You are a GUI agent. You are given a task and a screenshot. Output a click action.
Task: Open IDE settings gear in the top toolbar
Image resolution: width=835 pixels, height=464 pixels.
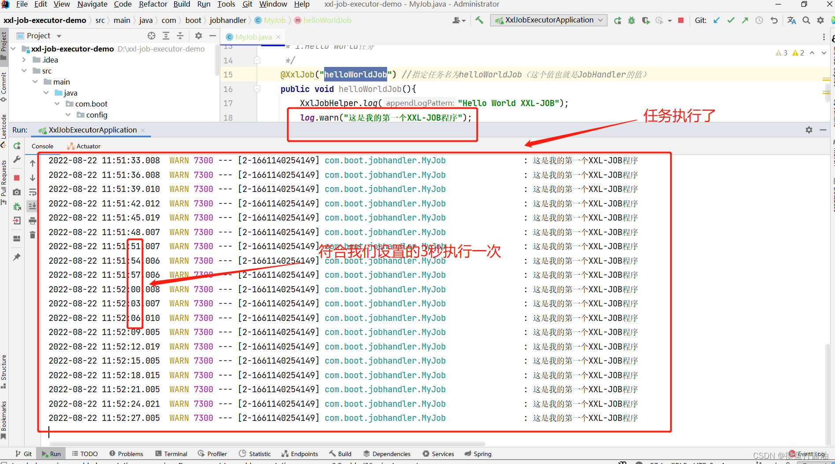click(820, 20)
